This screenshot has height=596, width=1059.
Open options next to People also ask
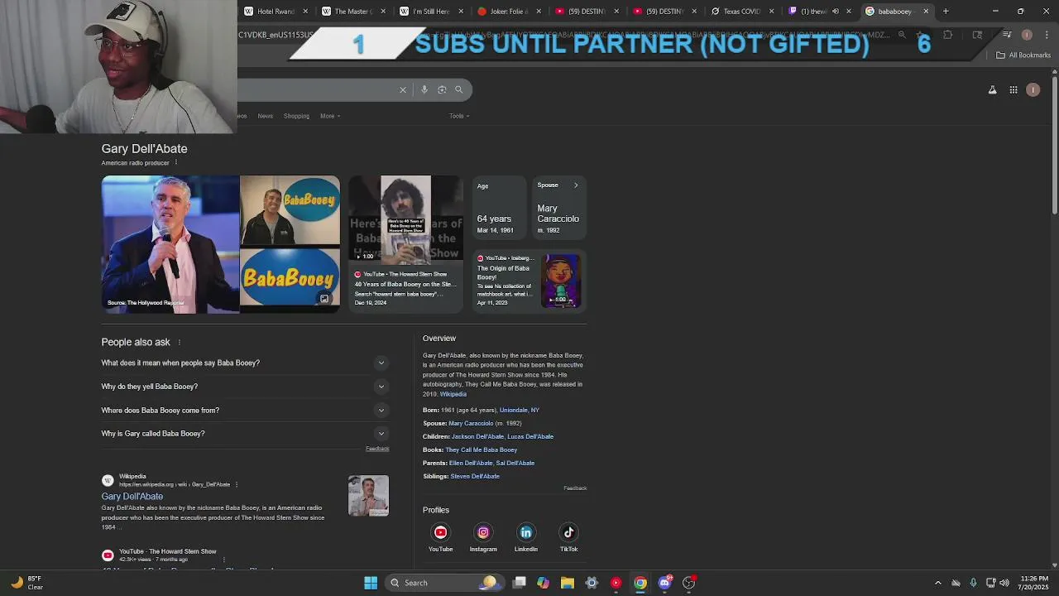pyautogui.click(x=179, y=342)
